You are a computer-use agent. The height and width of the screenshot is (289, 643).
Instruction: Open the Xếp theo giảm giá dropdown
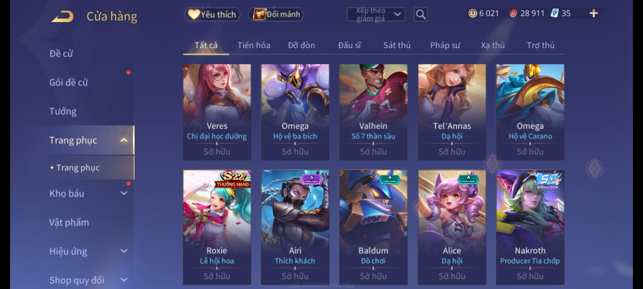[376, 14]
